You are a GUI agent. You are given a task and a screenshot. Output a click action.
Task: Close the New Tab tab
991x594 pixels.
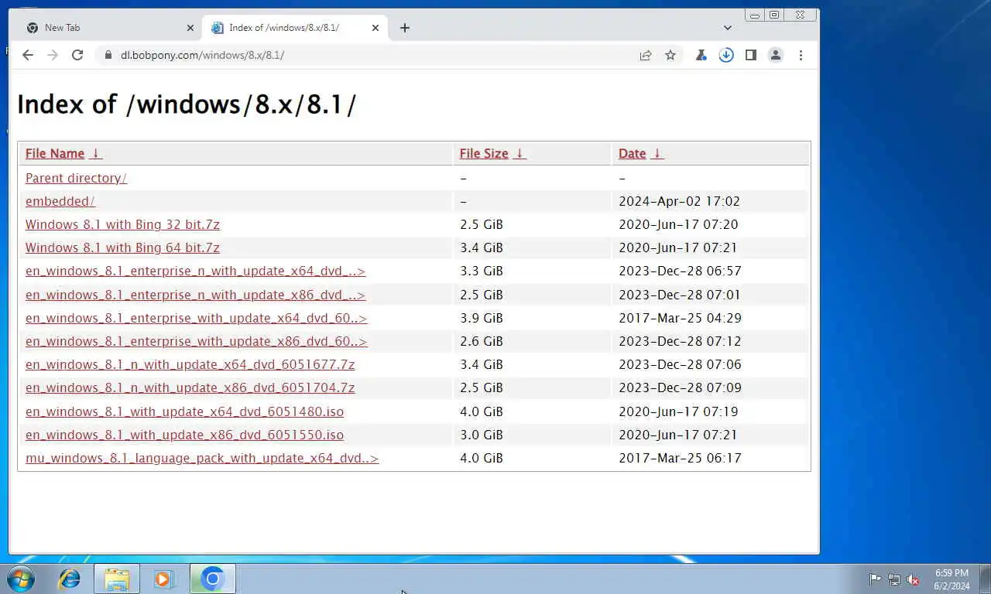[190, 28]
